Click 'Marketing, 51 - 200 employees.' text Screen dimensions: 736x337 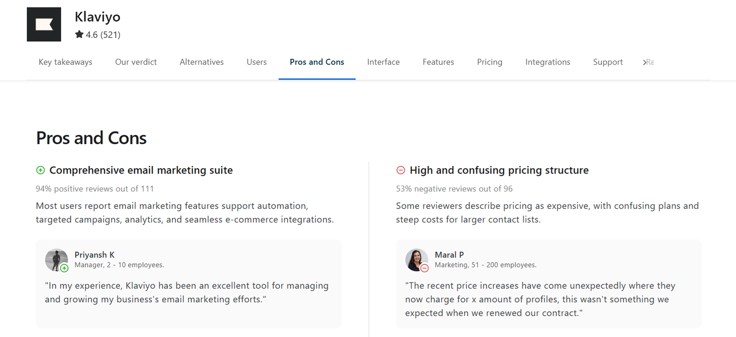click(486, 265)
